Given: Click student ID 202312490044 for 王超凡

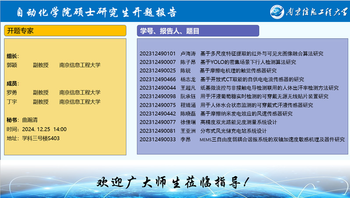Looking at the screenshot, I should (x=157, y=88).
